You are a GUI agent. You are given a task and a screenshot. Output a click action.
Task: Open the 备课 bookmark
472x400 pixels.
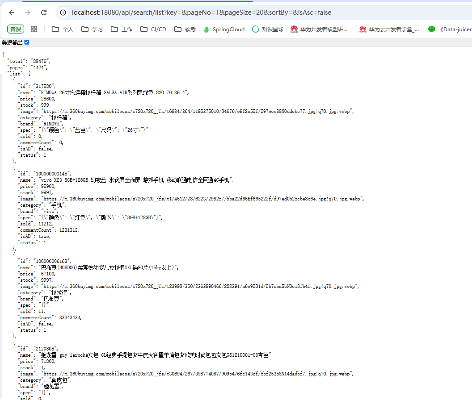coord(16,29)
